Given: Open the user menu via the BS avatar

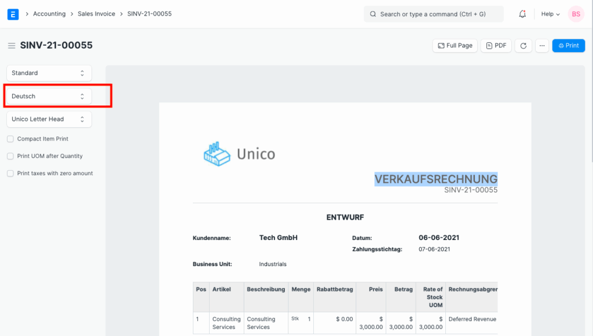Looking at the screenshot, I should (576, 14).
